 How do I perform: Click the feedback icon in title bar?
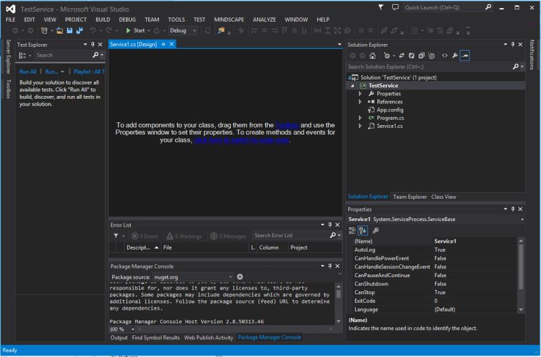(395, 7)
